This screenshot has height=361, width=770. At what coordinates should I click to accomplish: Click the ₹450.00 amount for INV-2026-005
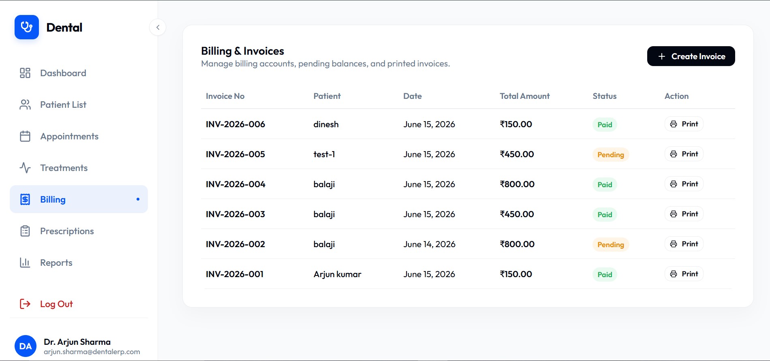(x=517, y=154)
